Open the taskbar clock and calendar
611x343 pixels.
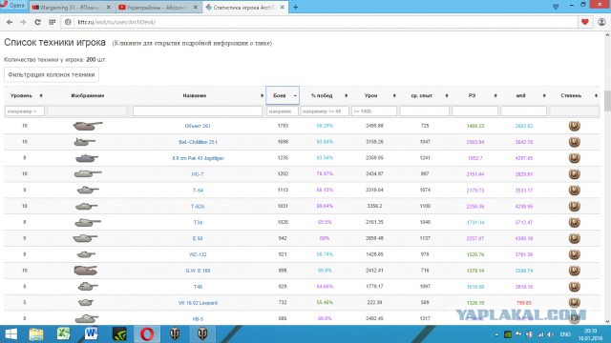click(590, 334)
